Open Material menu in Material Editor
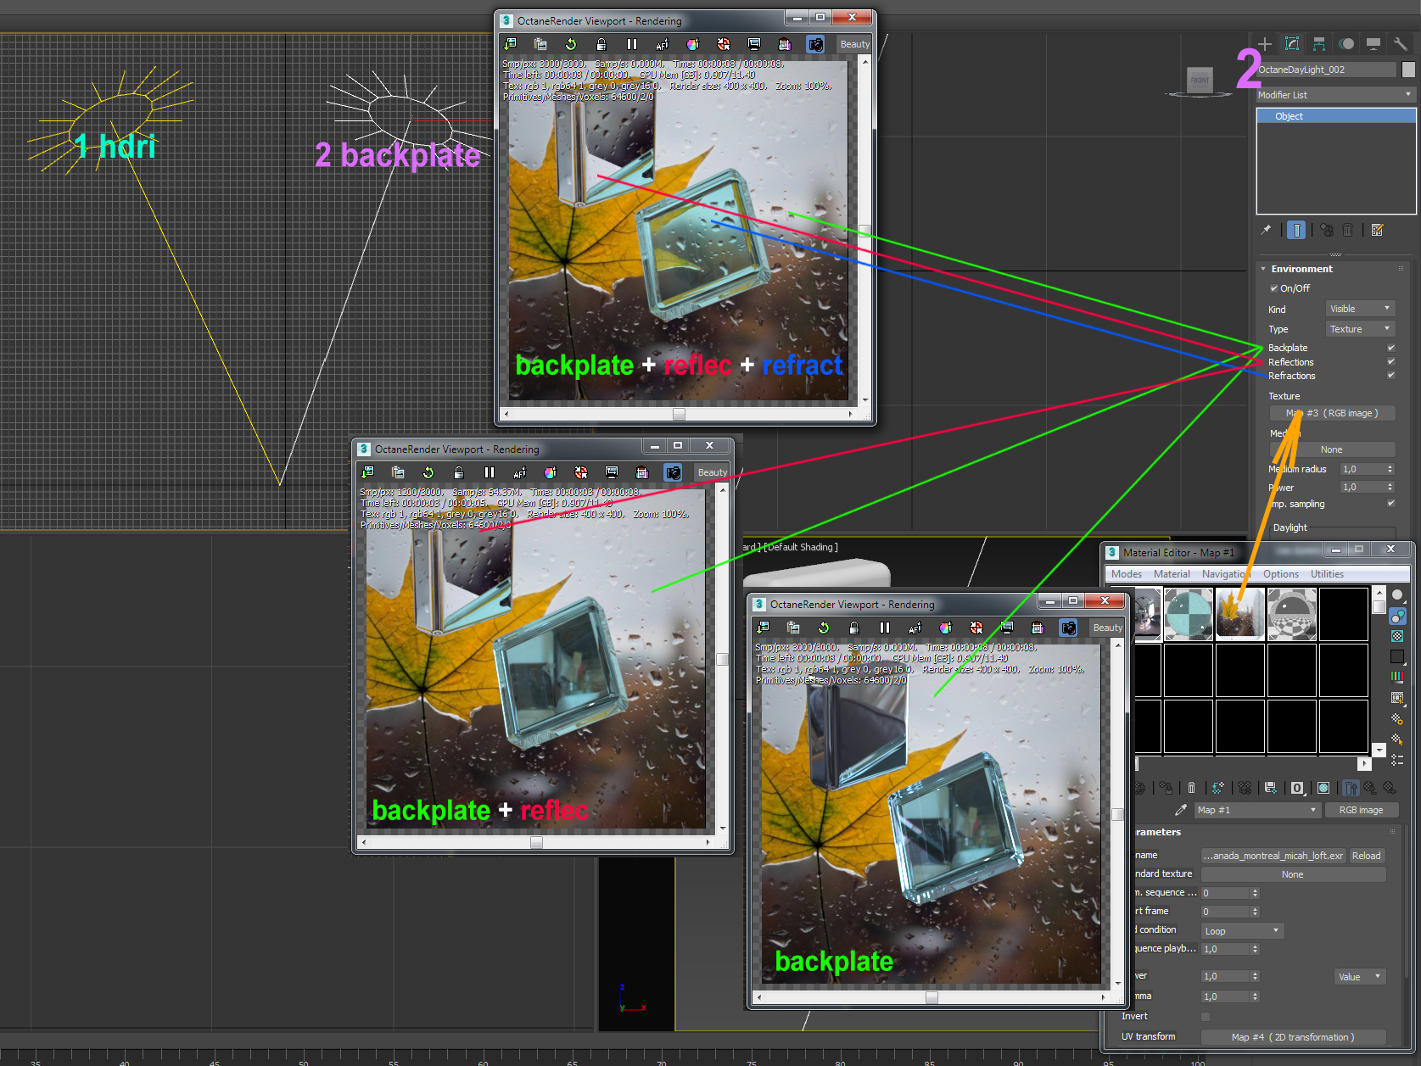Viewport: 1421px width, 1066px height. pos(1172,574)
